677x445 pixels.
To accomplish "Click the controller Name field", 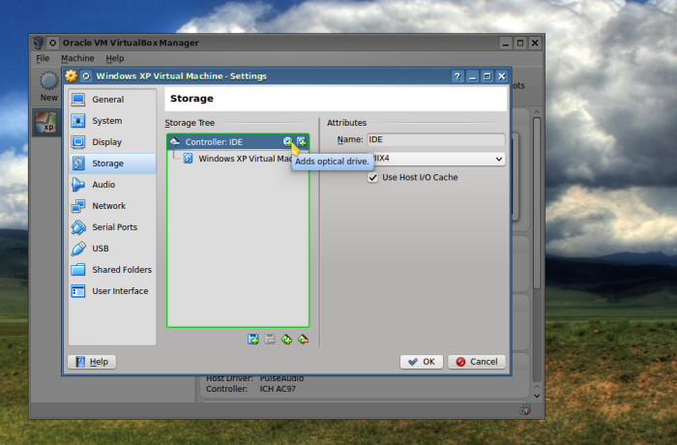I will (x=435, y=139).
